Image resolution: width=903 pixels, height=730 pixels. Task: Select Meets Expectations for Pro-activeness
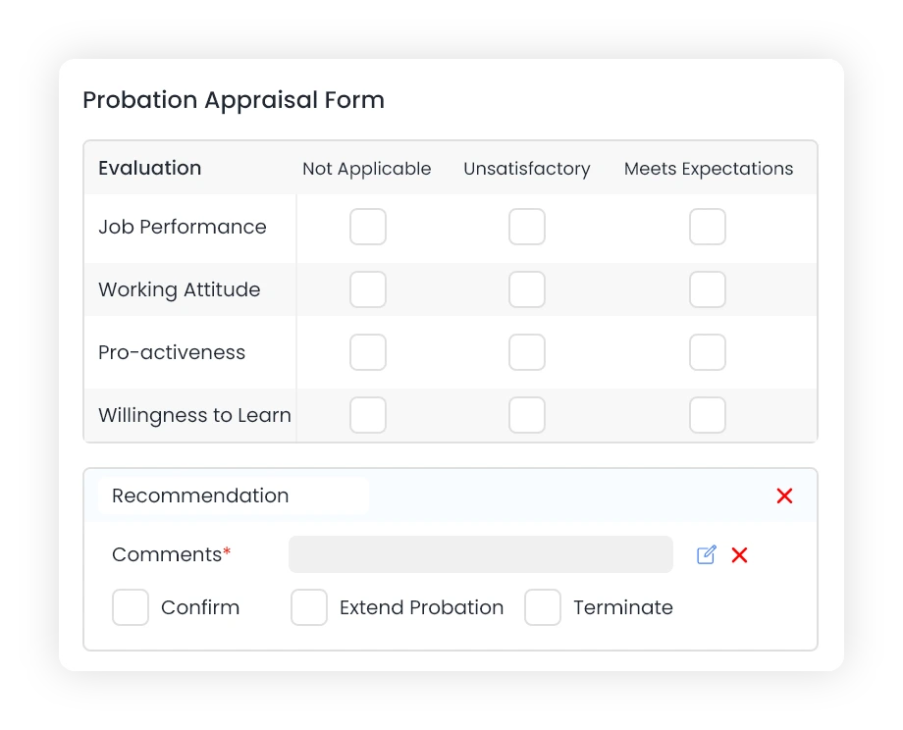(x=708, y=352)
